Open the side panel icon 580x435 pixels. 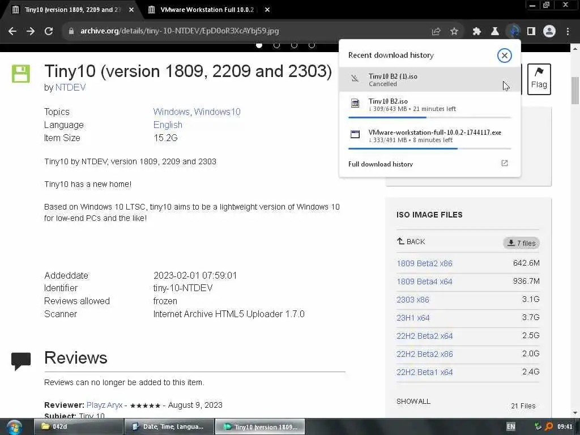click(x=531, y=32)
